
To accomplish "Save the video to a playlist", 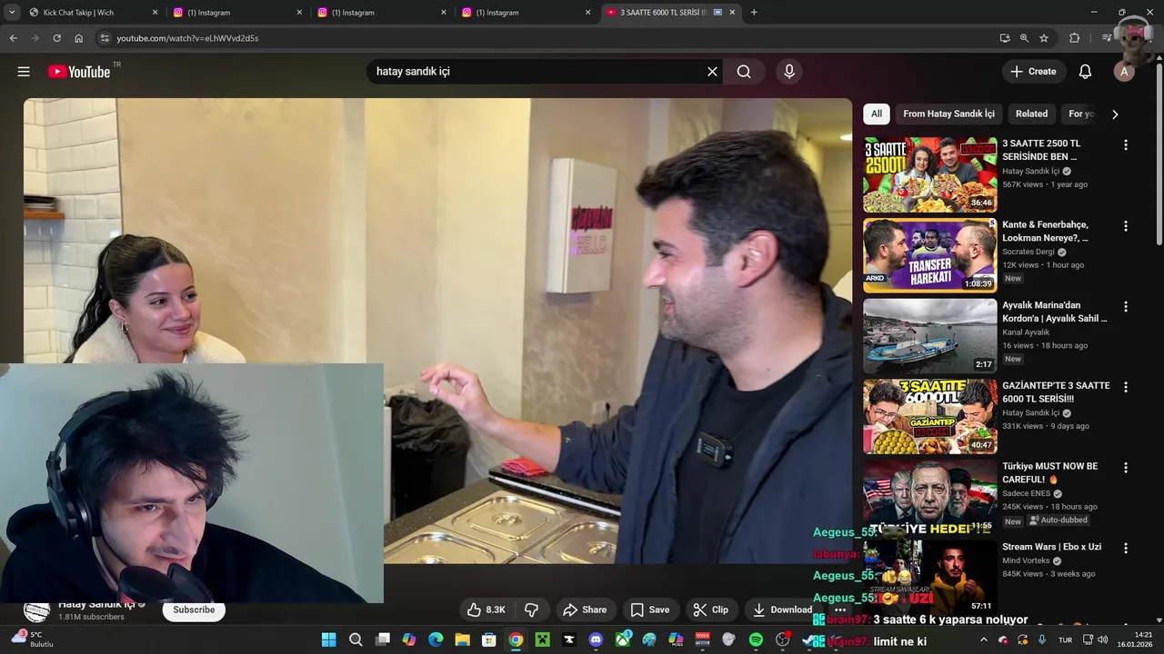I will 650,609.
